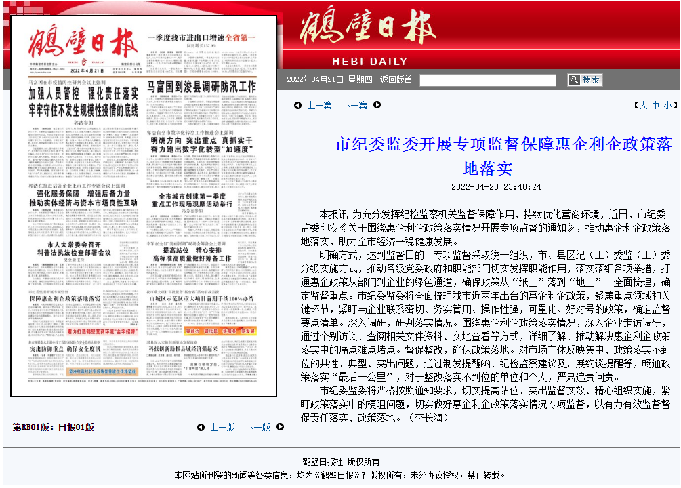Click the 鹤壁日报 HEBI DAILY header logo
The image size is (681, 488).
tap(369, 36)
